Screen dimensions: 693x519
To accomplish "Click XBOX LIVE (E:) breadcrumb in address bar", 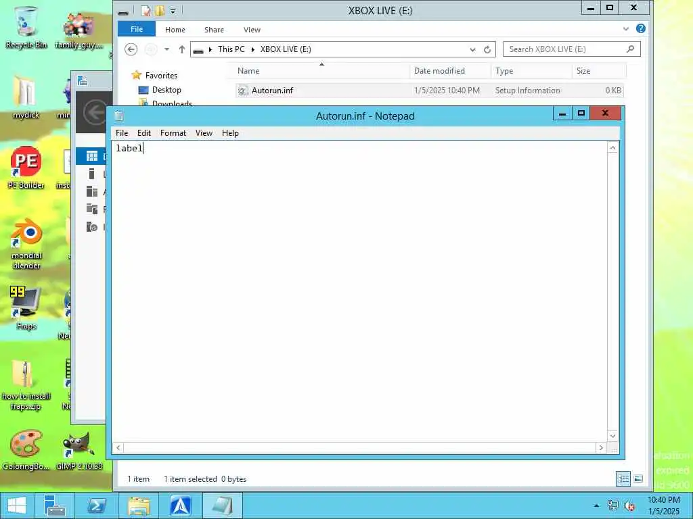I will tap(286, 49).
